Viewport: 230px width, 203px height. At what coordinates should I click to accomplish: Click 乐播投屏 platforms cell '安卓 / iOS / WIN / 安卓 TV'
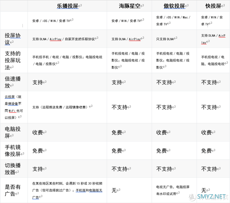pyautogui.click(x=51, y=21)
